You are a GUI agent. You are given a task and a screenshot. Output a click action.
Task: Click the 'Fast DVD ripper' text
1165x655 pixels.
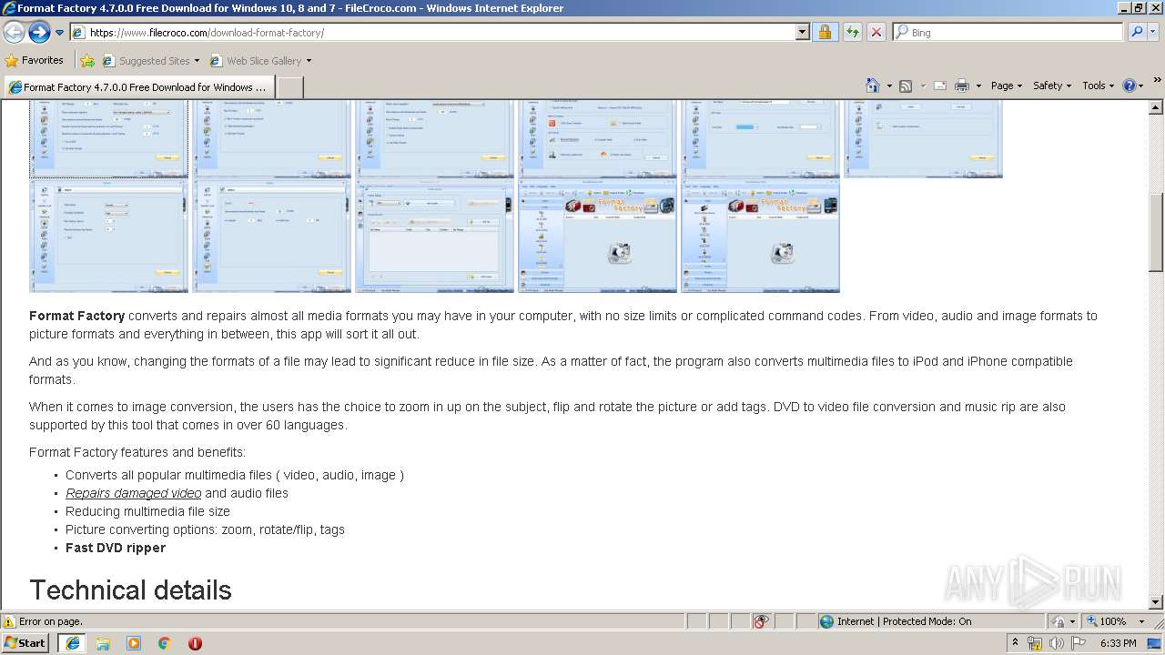point(116,548)
